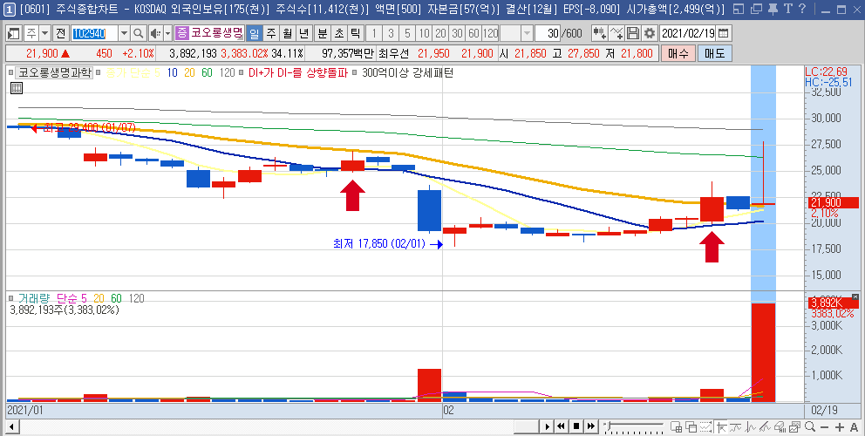Open the stock search magnifier
The height and width of the screenshot is (436, 865).
coord(139,34)
